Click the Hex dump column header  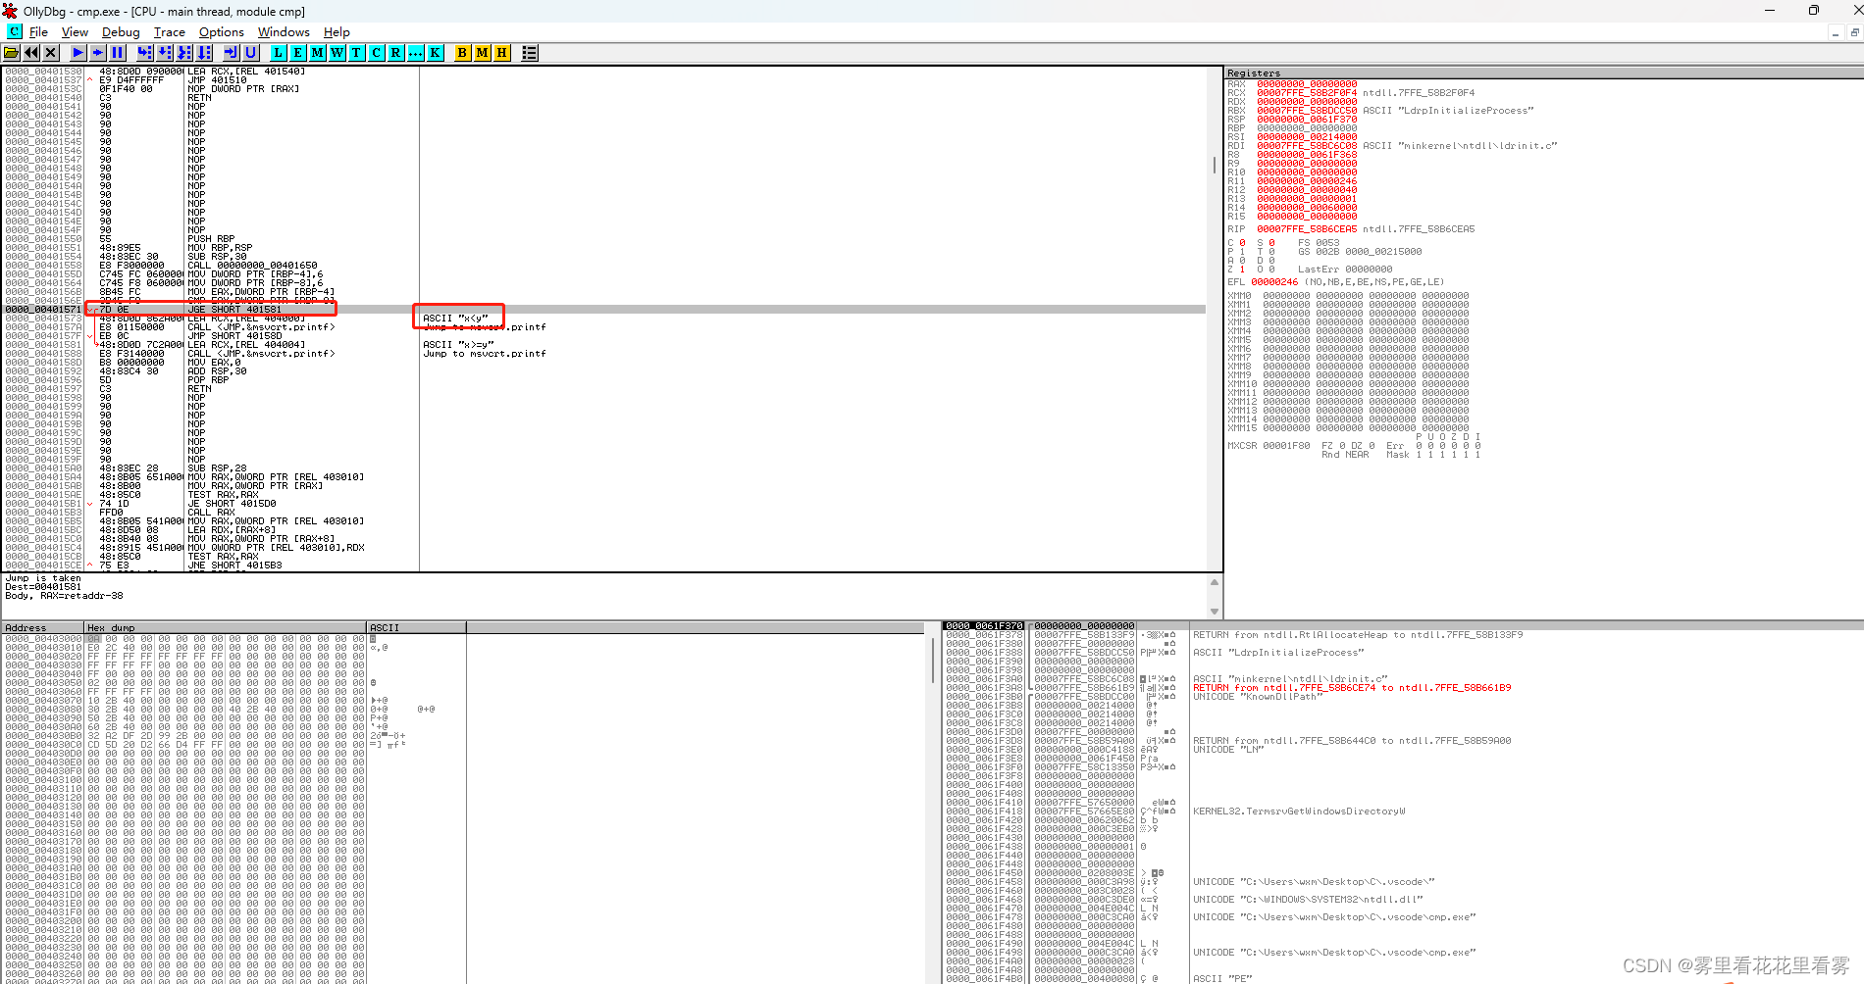[225, 627]
